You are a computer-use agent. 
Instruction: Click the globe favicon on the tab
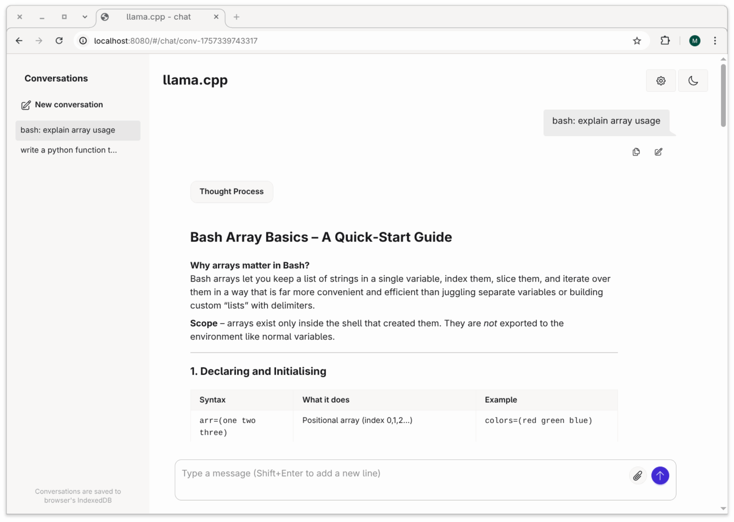click(105, 17)
